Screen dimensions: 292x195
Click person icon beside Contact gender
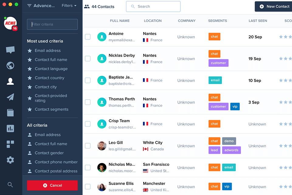(30, 153)
